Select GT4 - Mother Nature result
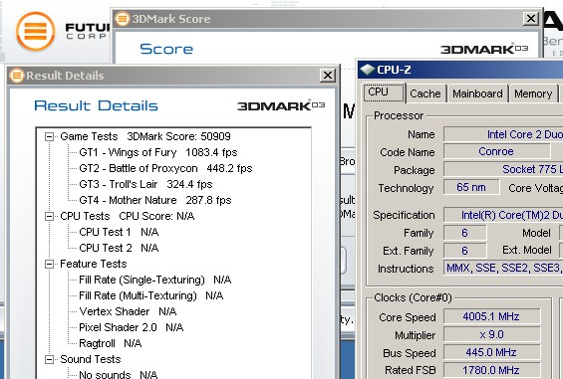This screenshot has height=379, width=563. coord(155,200)
